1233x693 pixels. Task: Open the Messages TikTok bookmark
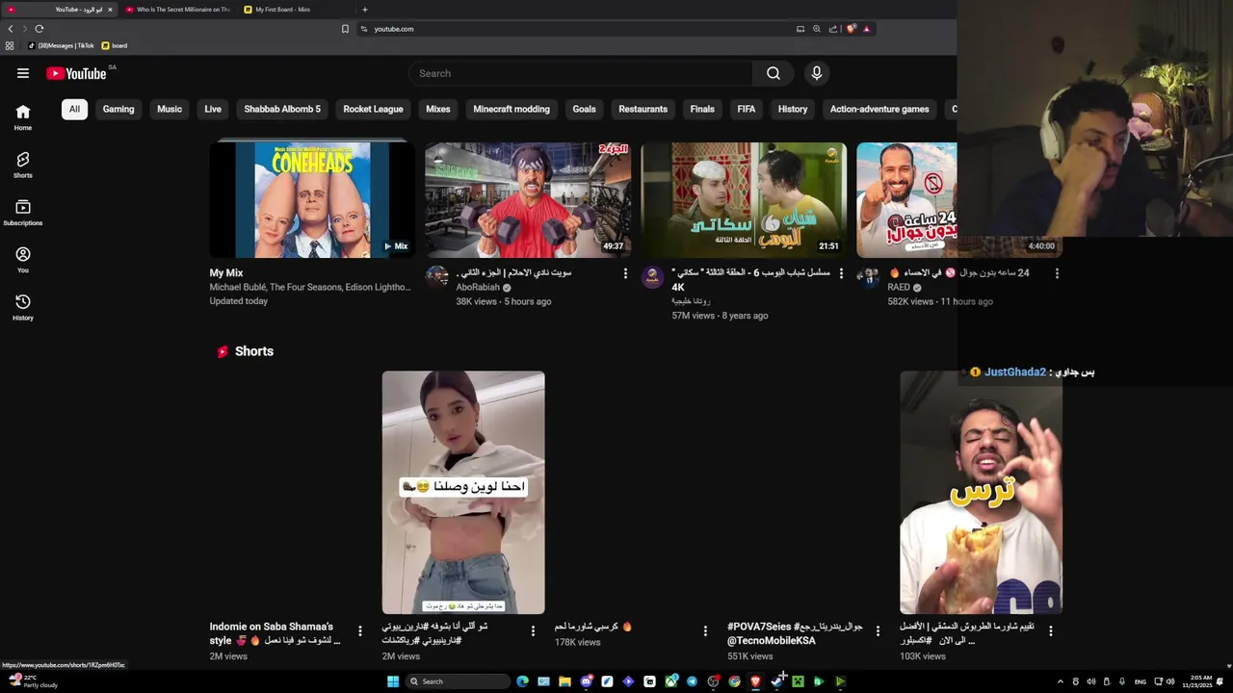[x=62, y=45]
